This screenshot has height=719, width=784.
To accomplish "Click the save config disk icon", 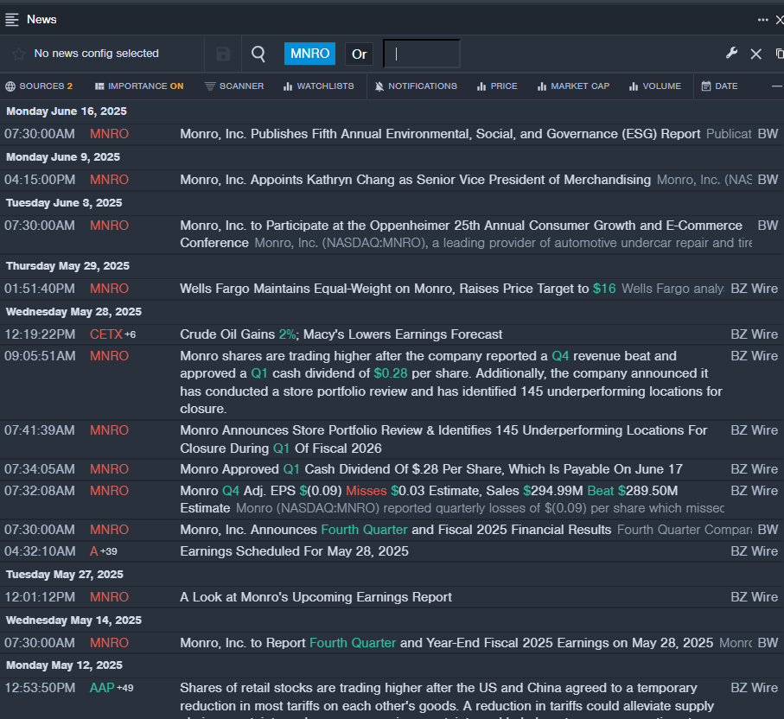I will tap(223, 54).
